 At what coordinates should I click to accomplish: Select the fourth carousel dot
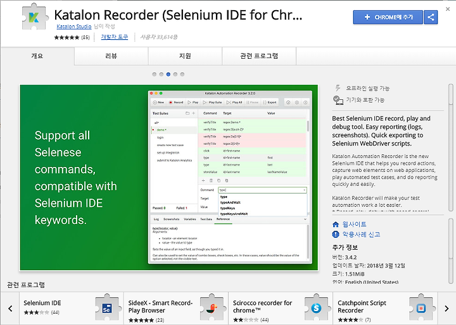click(175, 75)
